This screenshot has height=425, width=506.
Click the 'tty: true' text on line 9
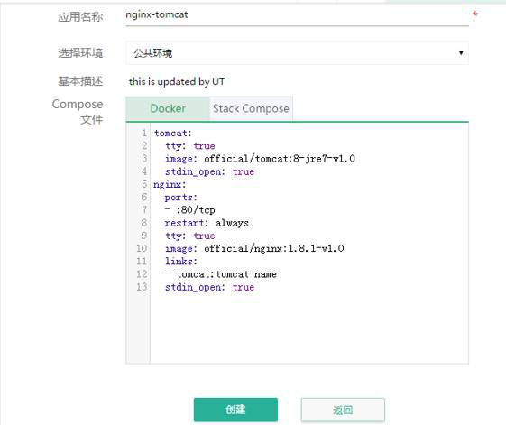[x=190, y=236]
